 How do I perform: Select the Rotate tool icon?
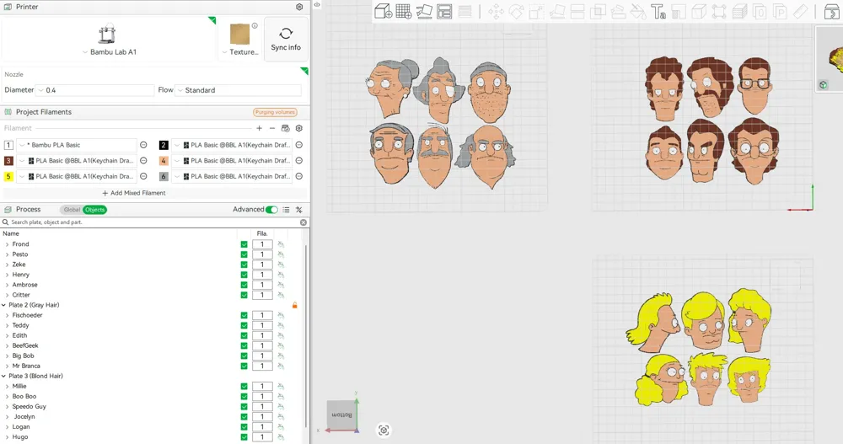coord(516,11)
